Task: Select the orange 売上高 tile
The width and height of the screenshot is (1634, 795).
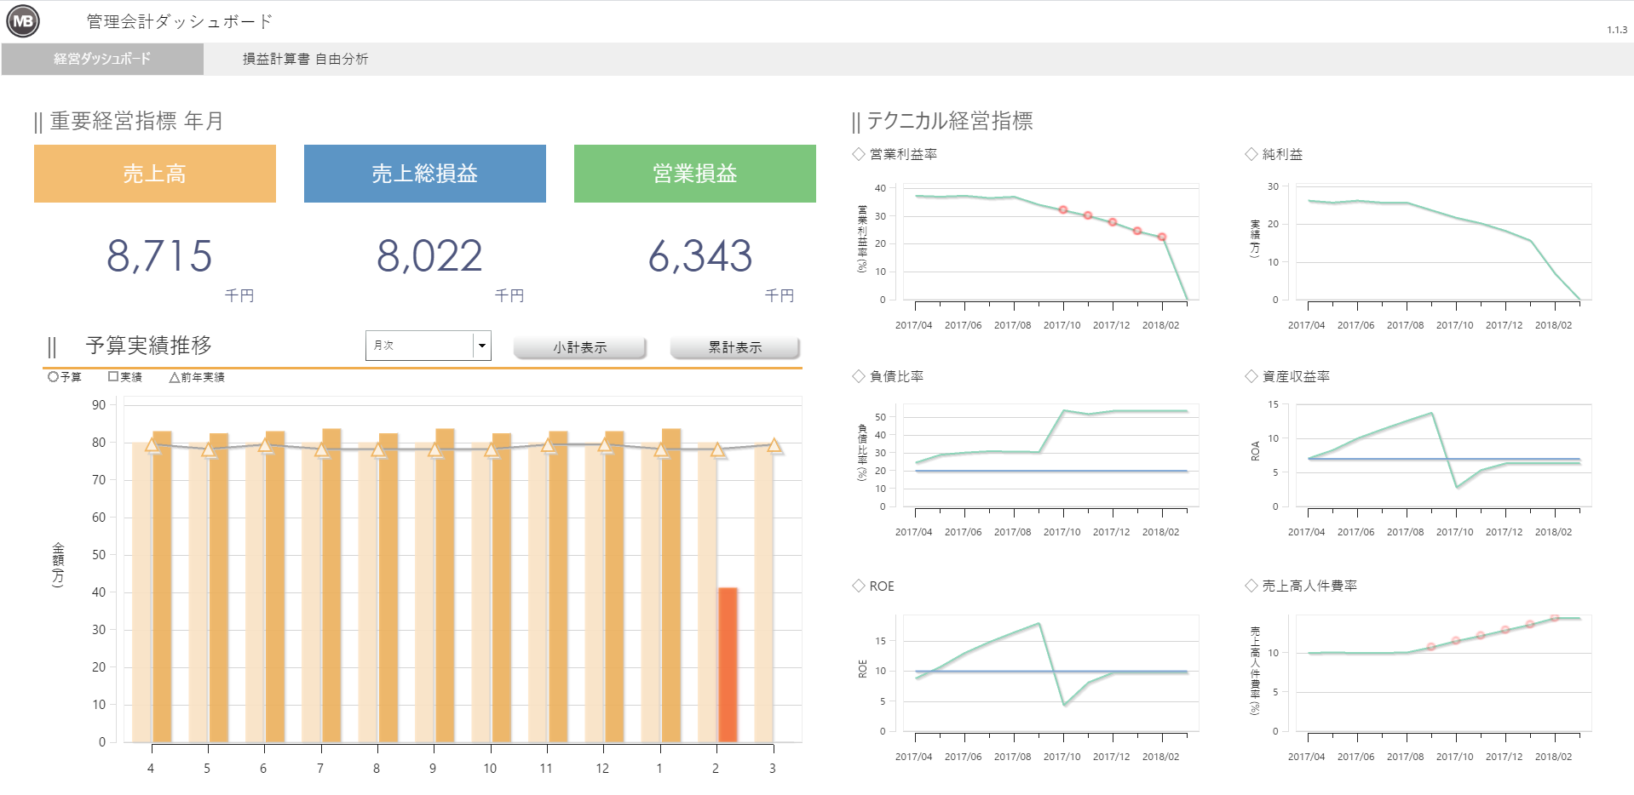Action: (155, 174)
